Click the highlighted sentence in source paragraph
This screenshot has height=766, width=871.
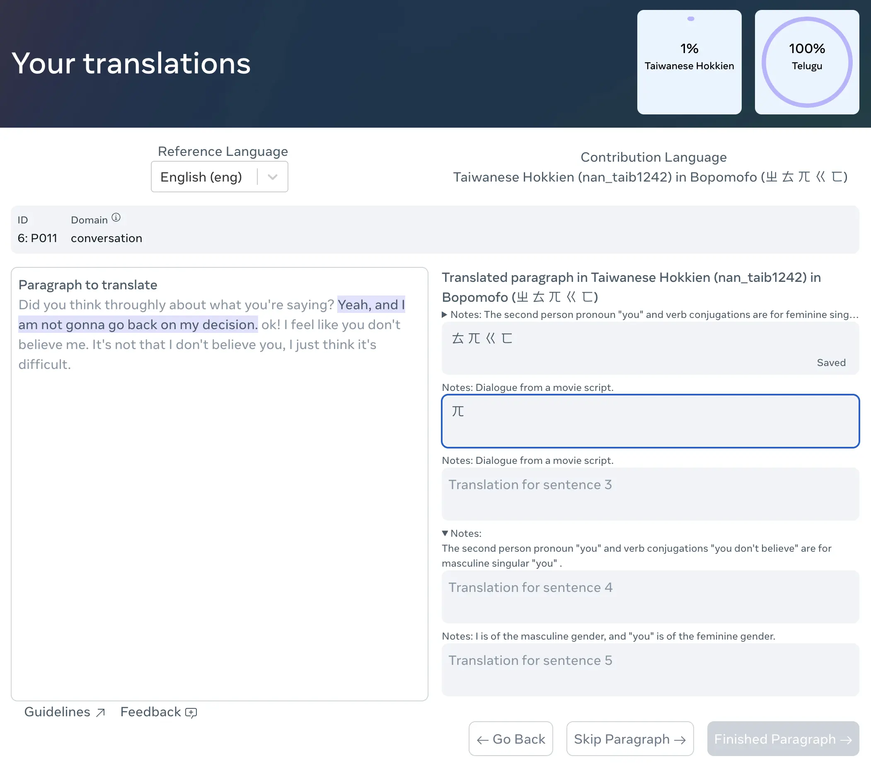click(x=138, y=325)
